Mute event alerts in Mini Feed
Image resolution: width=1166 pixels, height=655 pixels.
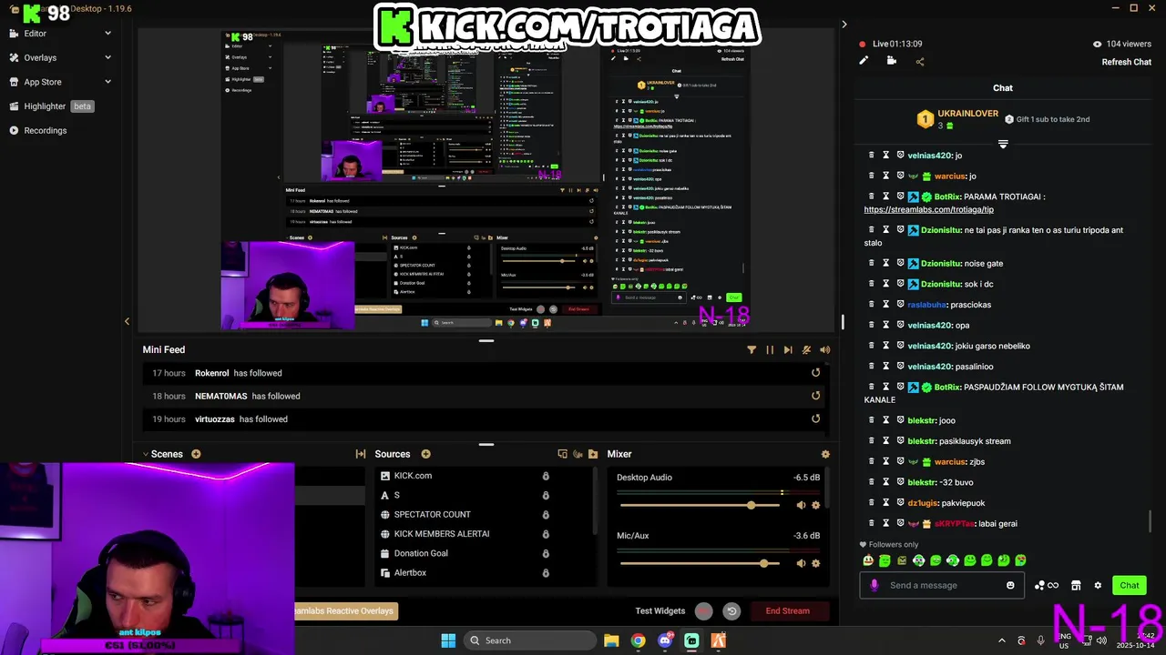click(806, 349)
